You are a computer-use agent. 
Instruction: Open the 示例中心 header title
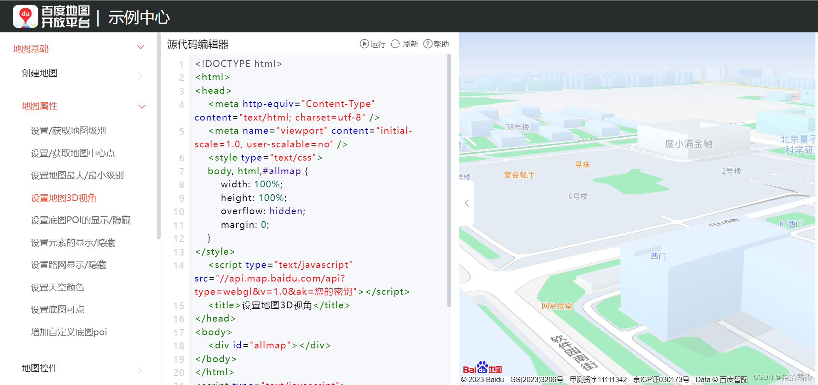click(139, 17)
